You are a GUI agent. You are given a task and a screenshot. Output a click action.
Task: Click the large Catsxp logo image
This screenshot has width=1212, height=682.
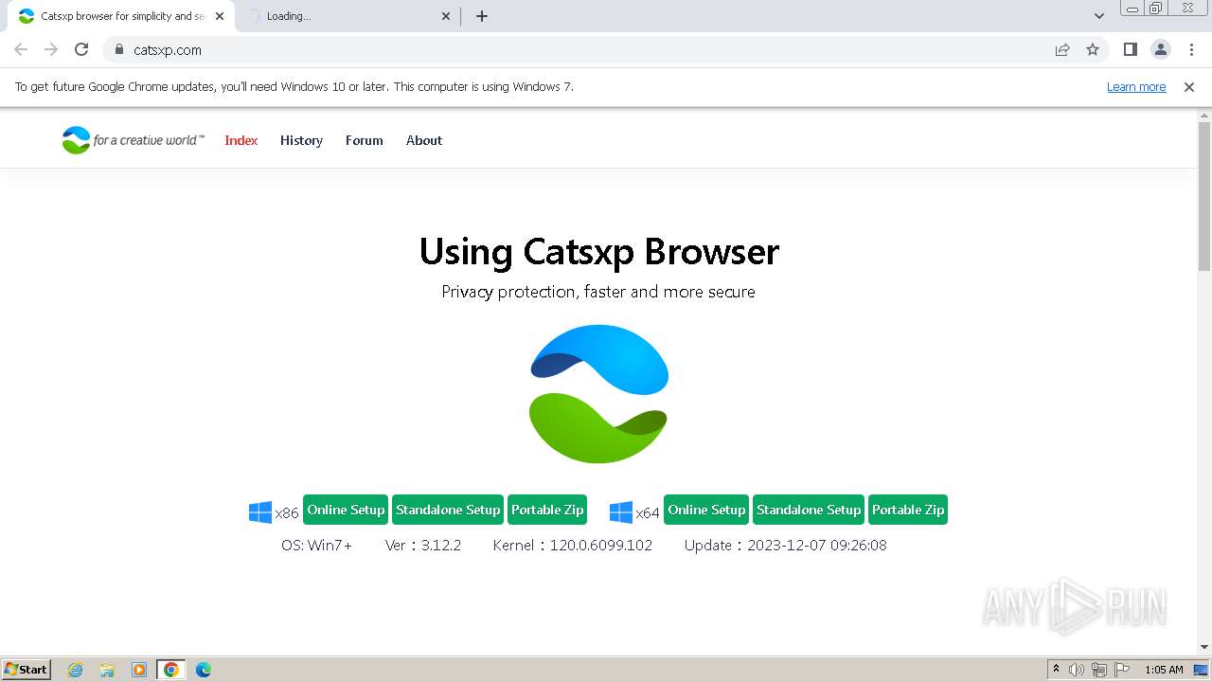click(598, 394)
